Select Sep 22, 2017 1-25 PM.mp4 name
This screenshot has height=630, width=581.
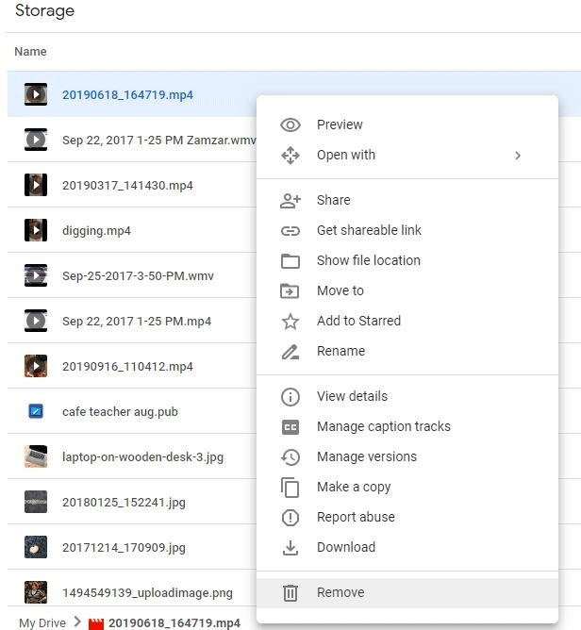click(137, 322)
